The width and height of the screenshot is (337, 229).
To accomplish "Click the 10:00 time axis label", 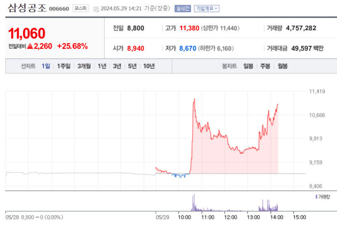I will click(184, 217).
